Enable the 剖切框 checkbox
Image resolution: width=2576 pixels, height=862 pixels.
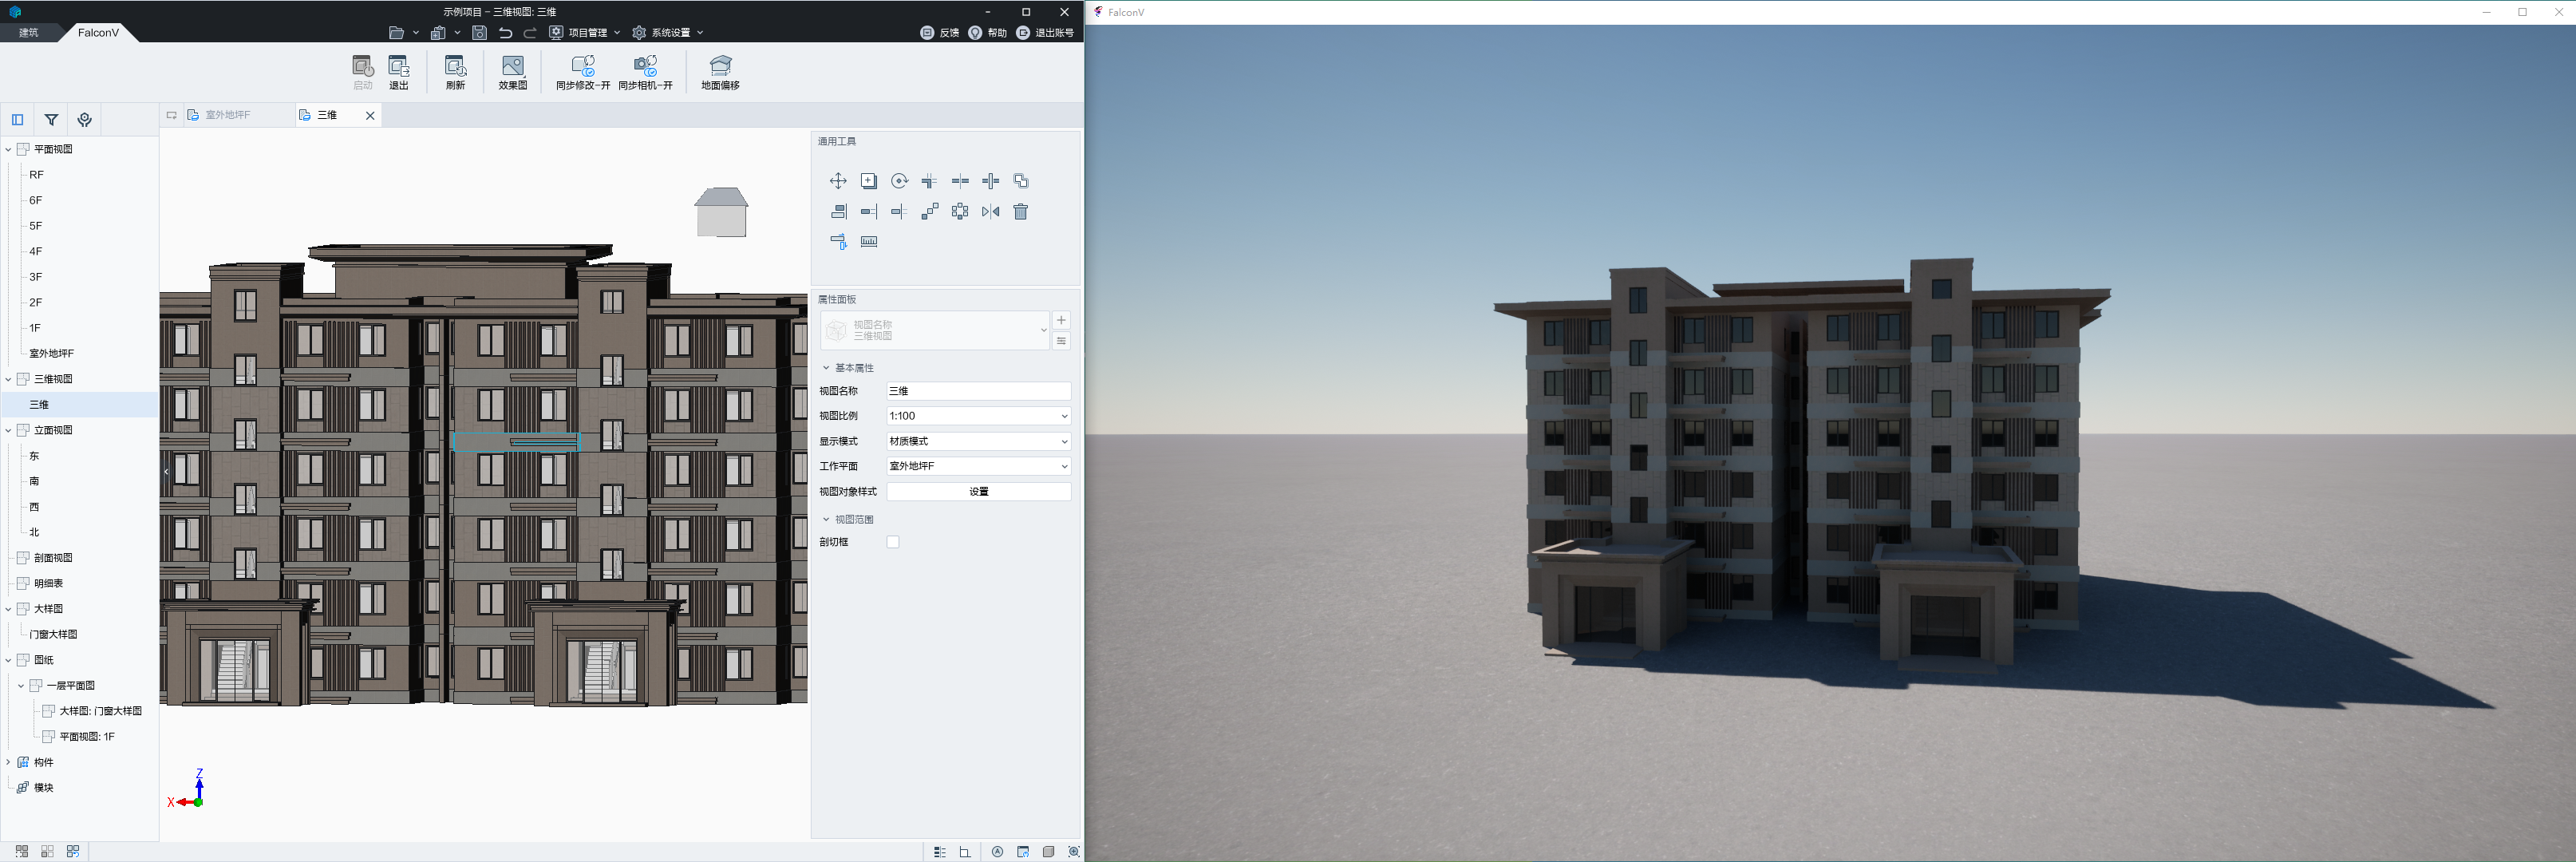coord(893,542)
